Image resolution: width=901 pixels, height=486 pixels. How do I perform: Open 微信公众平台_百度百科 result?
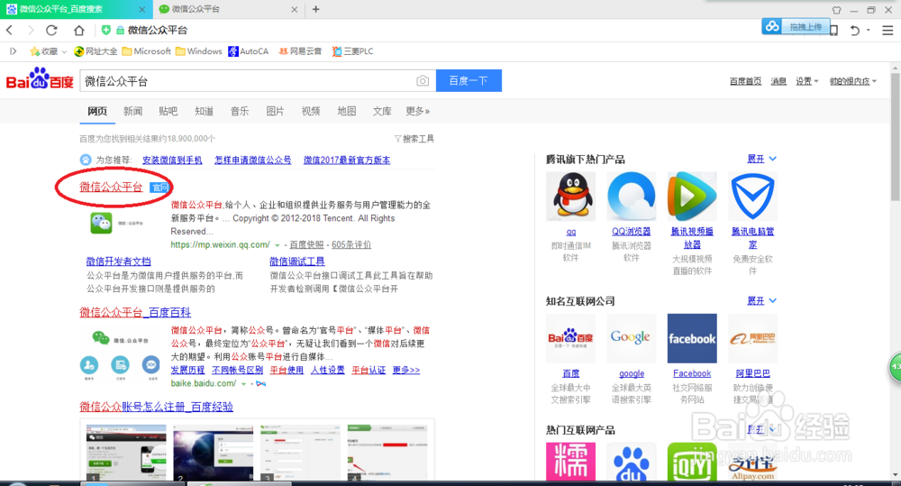coord(135,312)
